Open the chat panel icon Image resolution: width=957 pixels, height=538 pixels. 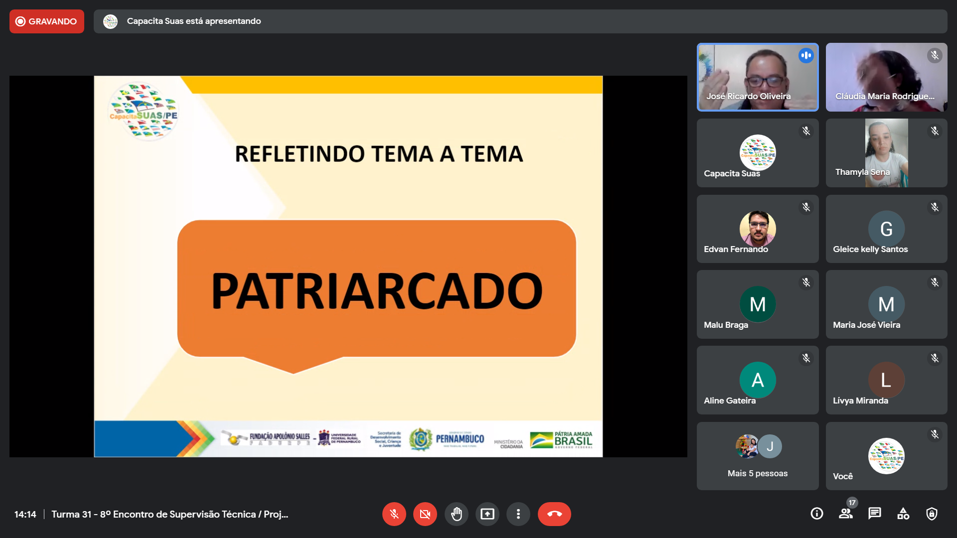point(874,514)
